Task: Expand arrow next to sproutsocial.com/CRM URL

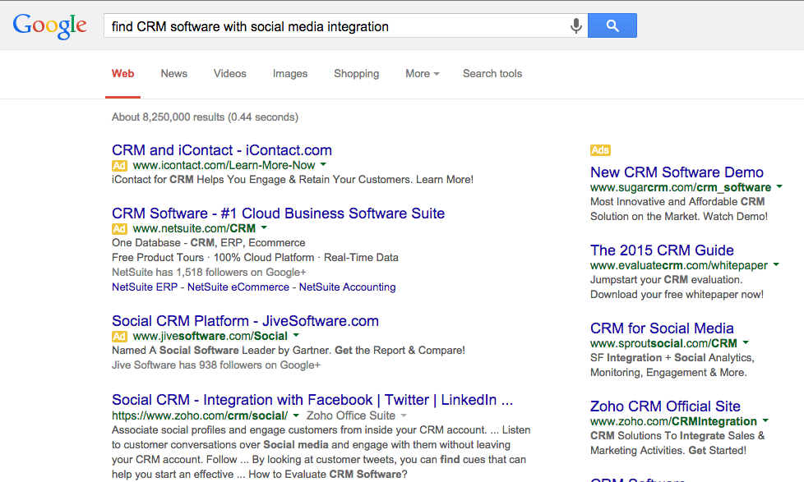Action: pos(746,342)
